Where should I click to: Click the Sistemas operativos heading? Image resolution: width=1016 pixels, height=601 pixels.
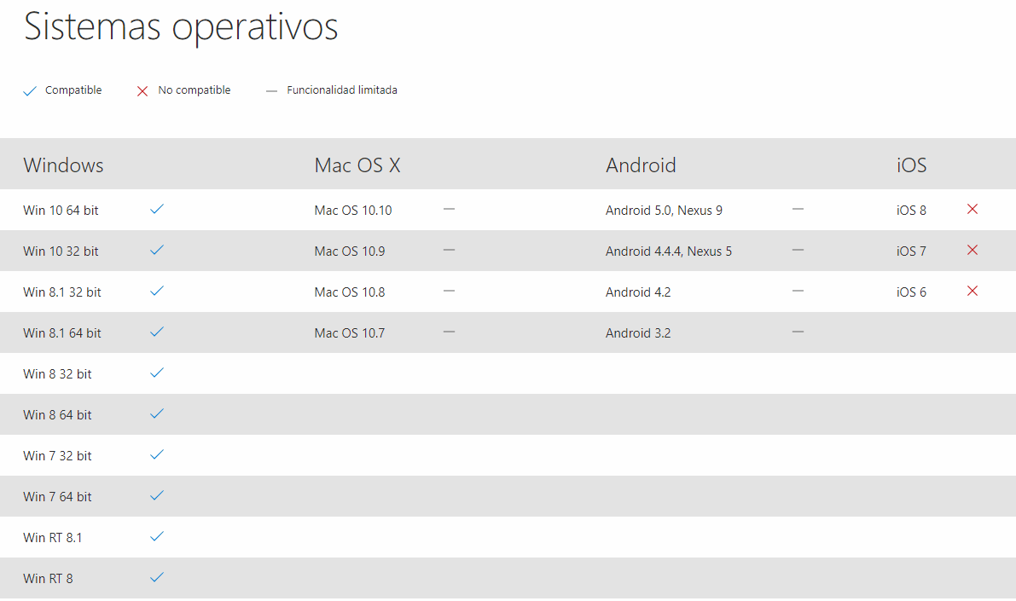[181, 27]
